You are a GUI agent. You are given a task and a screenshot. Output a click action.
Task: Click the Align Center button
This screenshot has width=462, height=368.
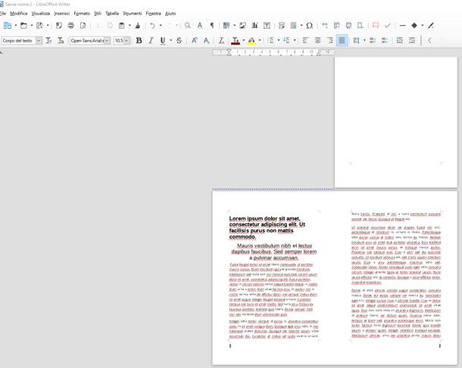pos(317,40)
